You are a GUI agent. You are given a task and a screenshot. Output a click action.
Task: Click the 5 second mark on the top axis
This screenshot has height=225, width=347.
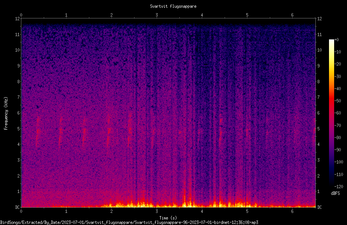coord(247,15)
